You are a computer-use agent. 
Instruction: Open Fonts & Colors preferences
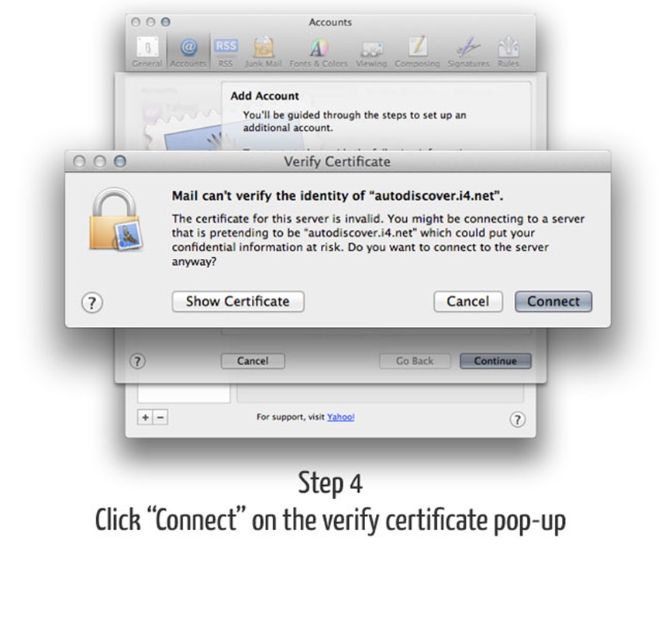point(319,52)
